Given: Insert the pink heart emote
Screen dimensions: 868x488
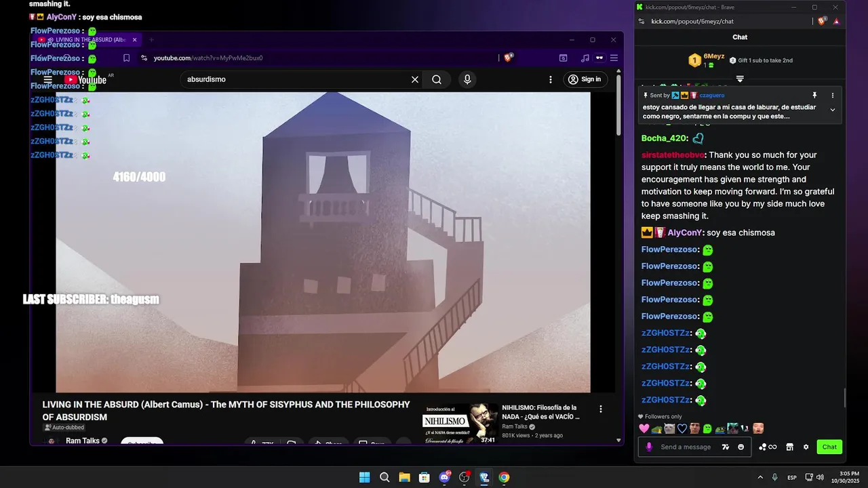Looking at the screenshot, I should coord(644,428).
